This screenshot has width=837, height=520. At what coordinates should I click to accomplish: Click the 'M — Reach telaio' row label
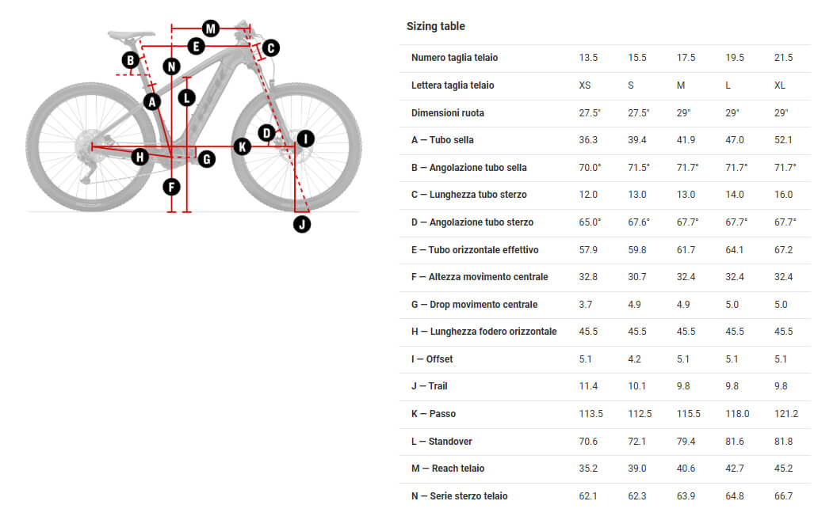[x=448, y=469]
